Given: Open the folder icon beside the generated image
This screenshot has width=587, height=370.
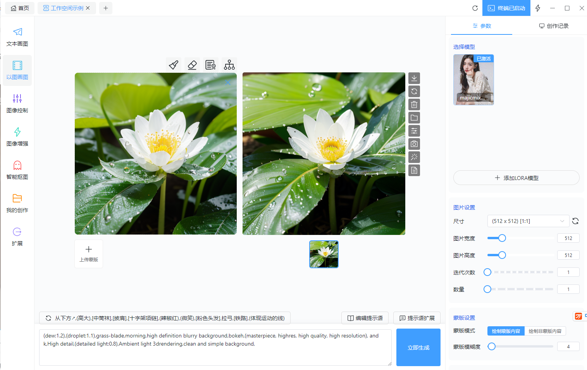Looking at the screenshot, I should 414,118.
